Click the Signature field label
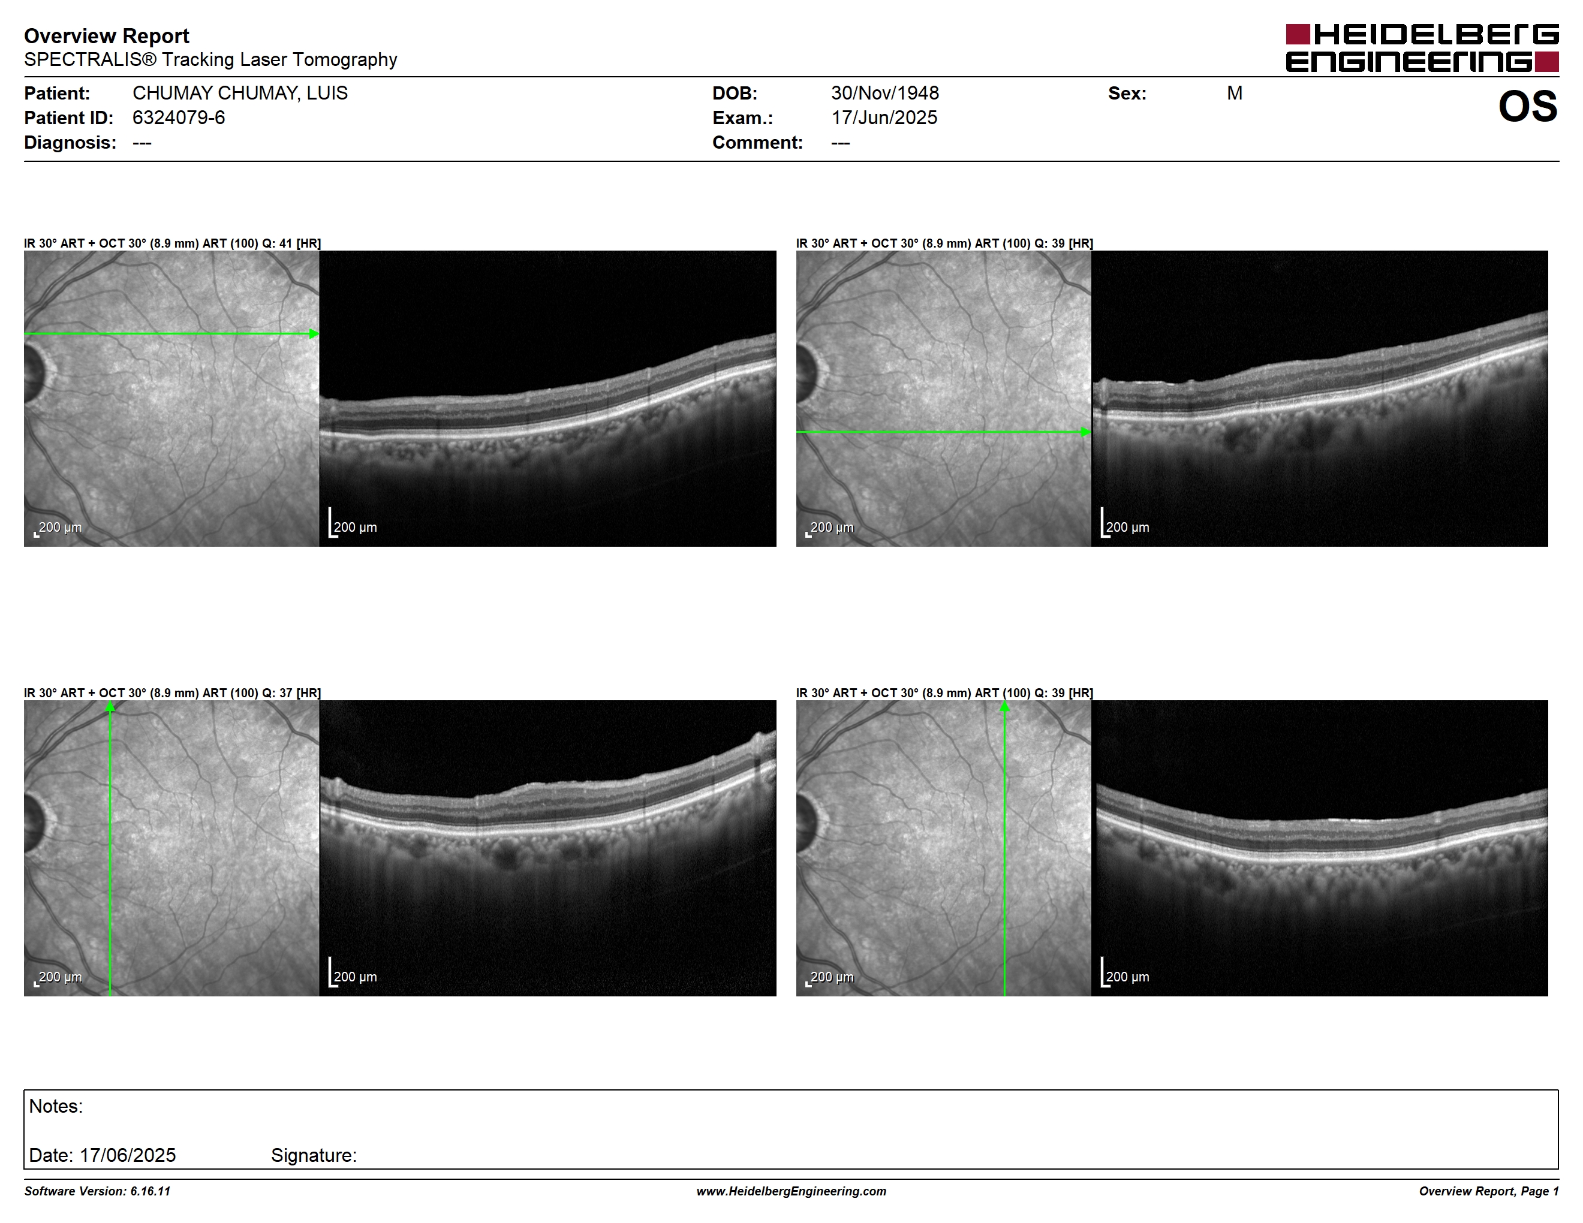 [x=314, y=1156]
